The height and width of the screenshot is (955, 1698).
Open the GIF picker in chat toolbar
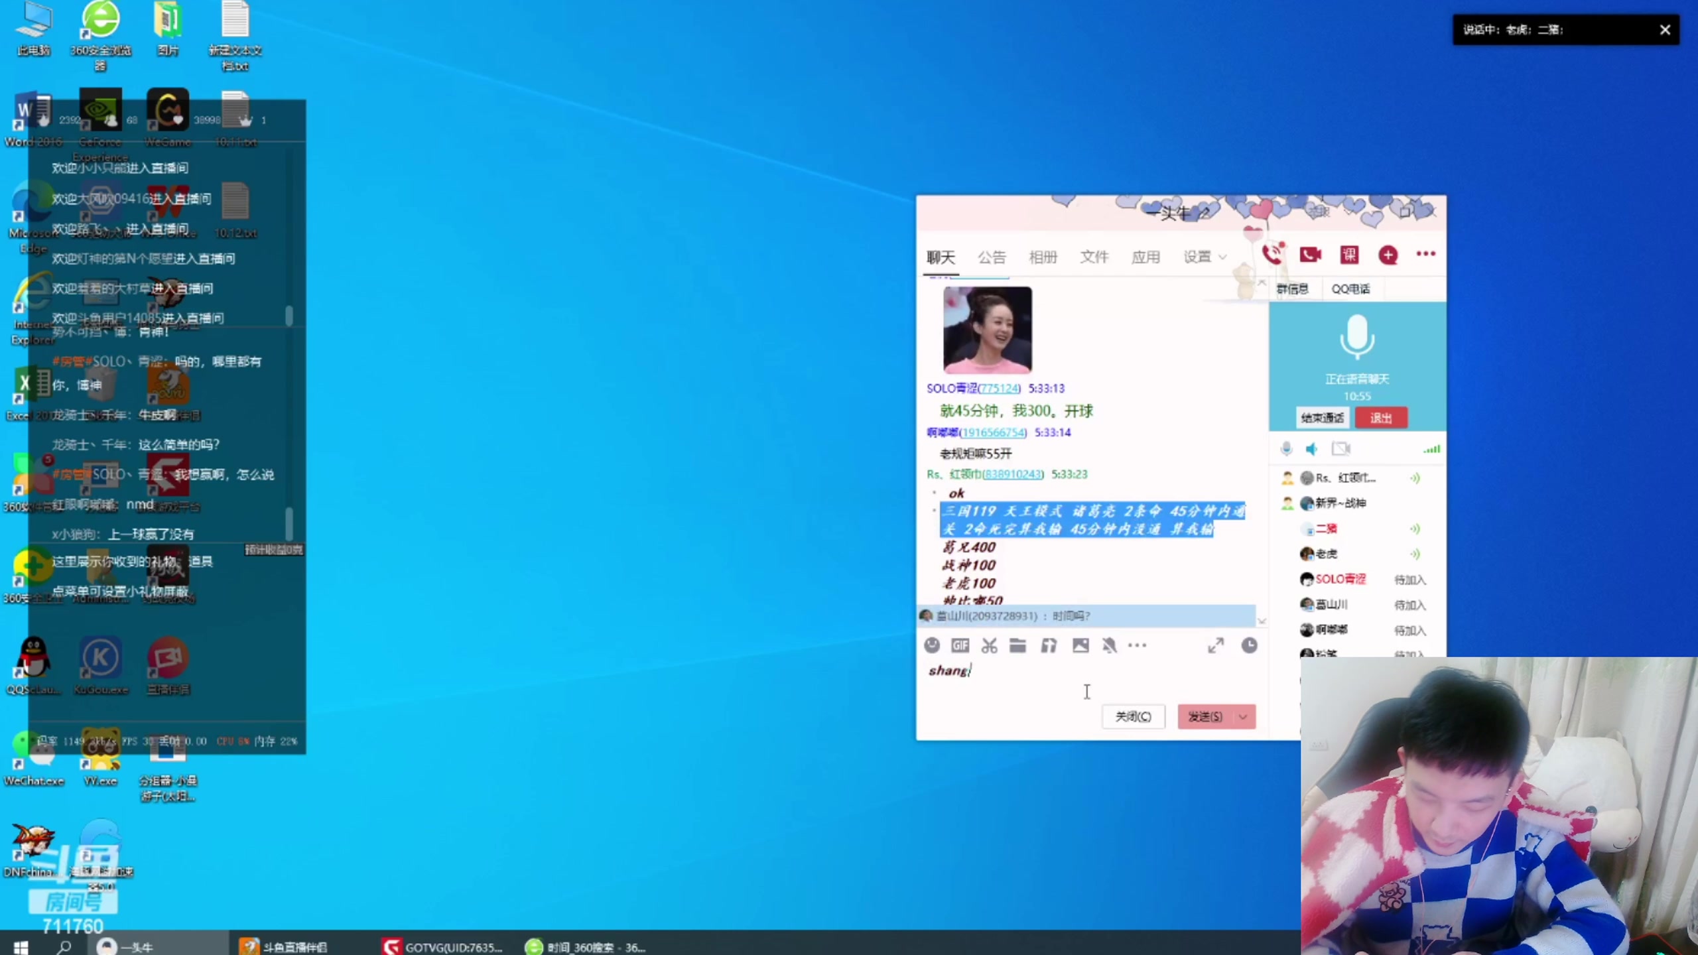[x=960, y=645]
